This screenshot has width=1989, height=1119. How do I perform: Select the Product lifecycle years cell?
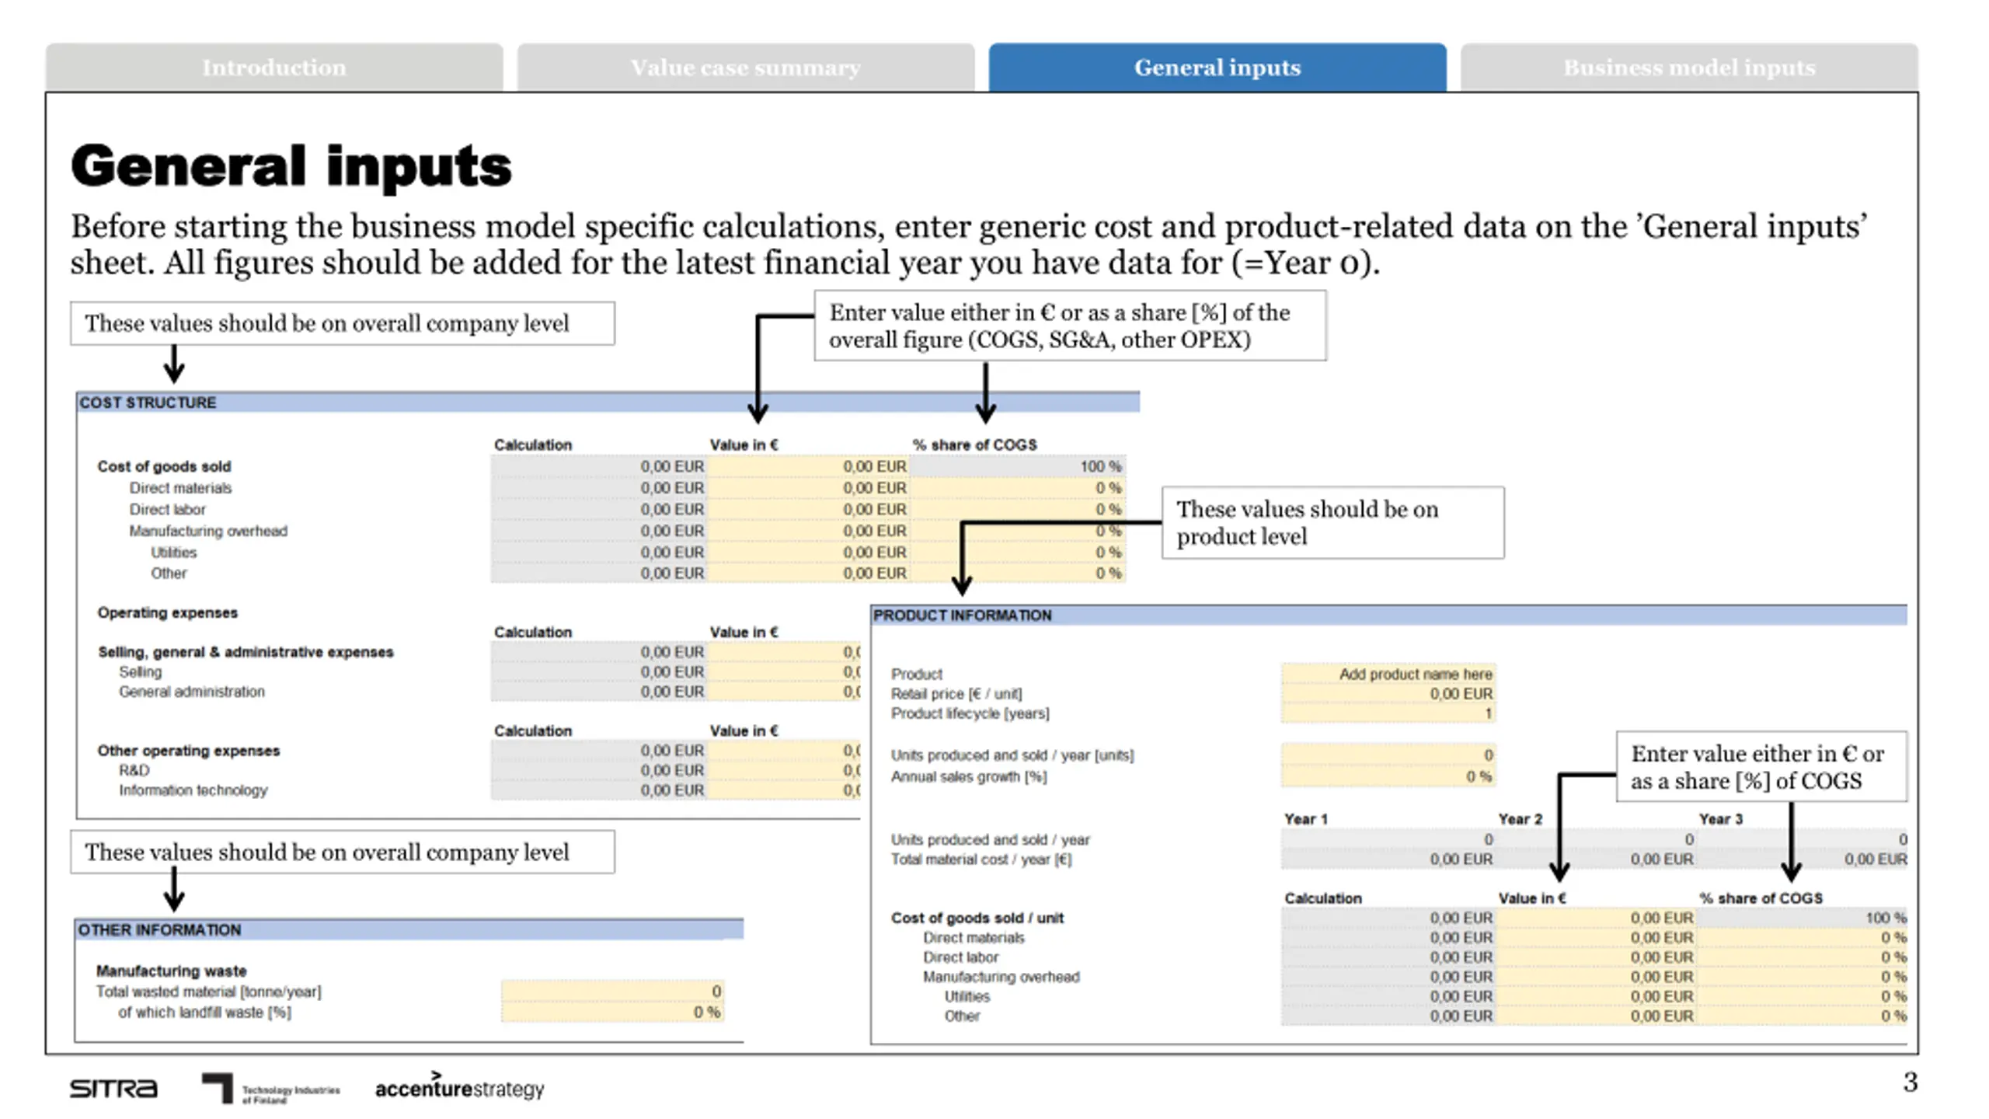point(1388,713)
